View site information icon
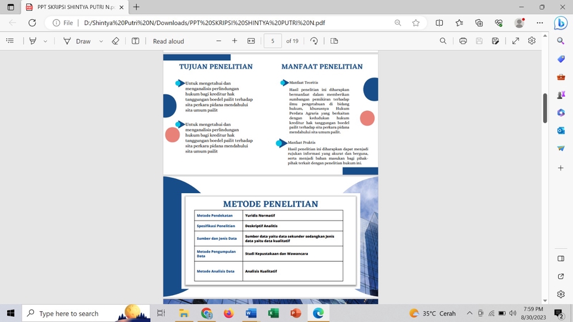 [x=56, y=23]
